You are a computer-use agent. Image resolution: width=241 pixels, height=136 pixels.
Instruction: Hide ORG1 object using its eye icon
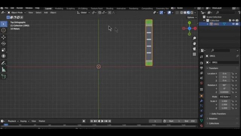(x=233, y=24)
